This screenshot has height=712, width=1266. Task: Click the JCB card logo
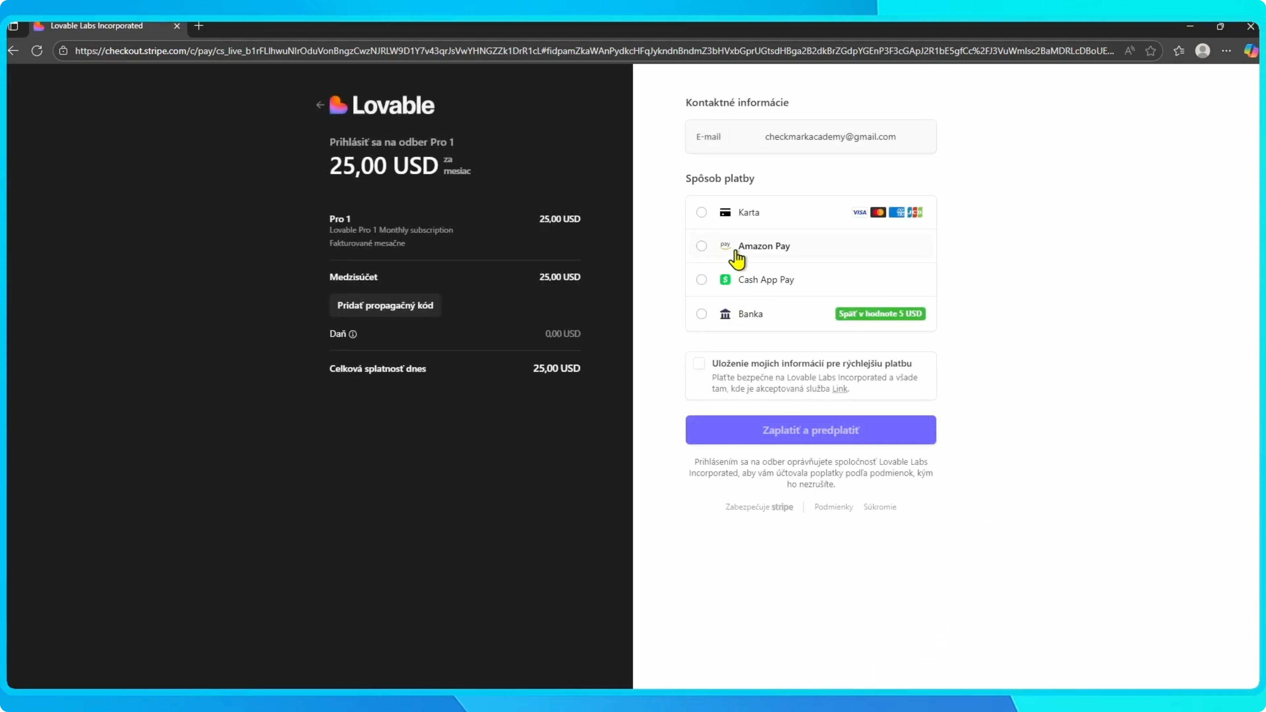(x=915, y=212)
